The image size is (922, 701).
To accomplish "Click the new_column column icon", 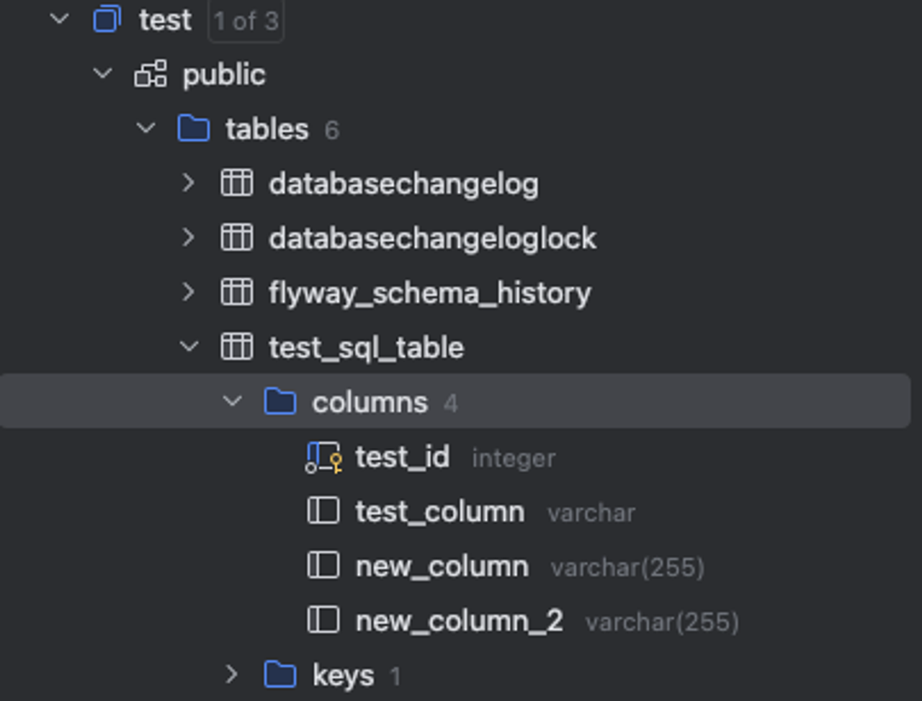I will pyautogui.click(x=323, y=566).
